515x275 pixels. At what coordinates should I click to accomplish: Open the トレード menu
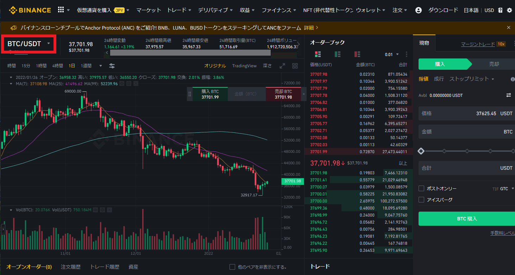point(179,10)
